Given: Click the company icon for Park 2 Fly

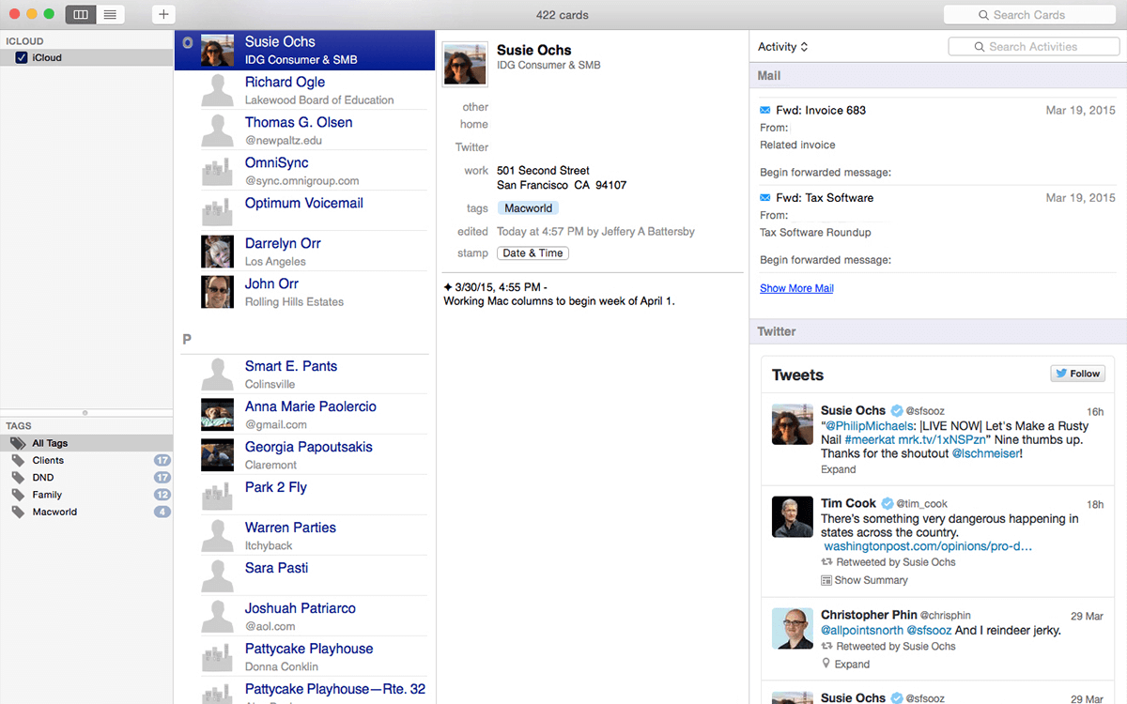Looking at the screenshot, I should (x=217, y=496).
